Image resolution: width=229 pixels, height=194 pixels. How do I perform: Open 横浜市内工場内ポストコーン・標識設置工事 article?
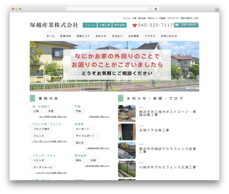168,113
